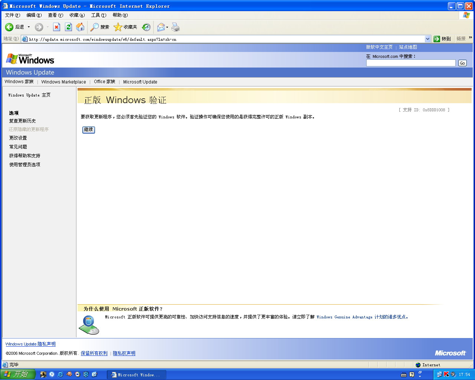475x380 pixels.
Task: Stop page loading with the red X icon
Action: (x=56, y=27)
